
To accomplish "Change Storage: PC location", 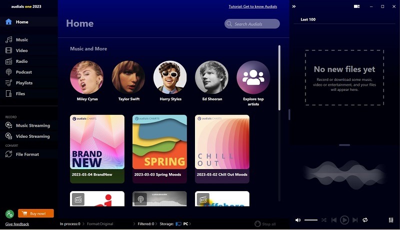I will (175, 224).
